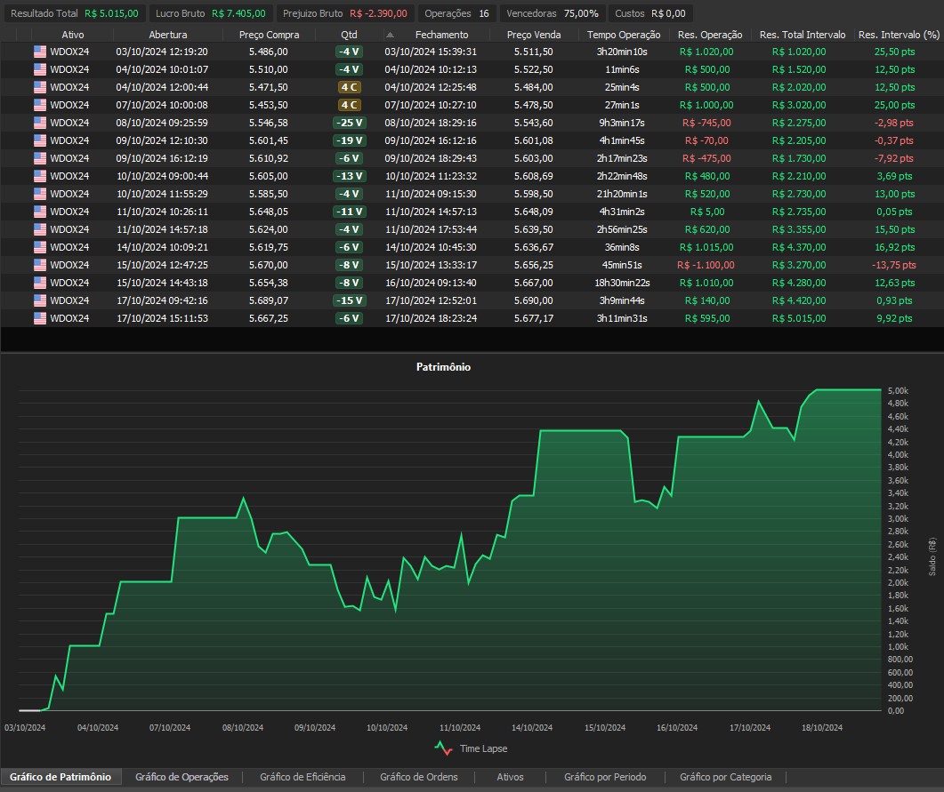Click the -15 V quantity badge
The image size is (944, 792).
point(349,300)
